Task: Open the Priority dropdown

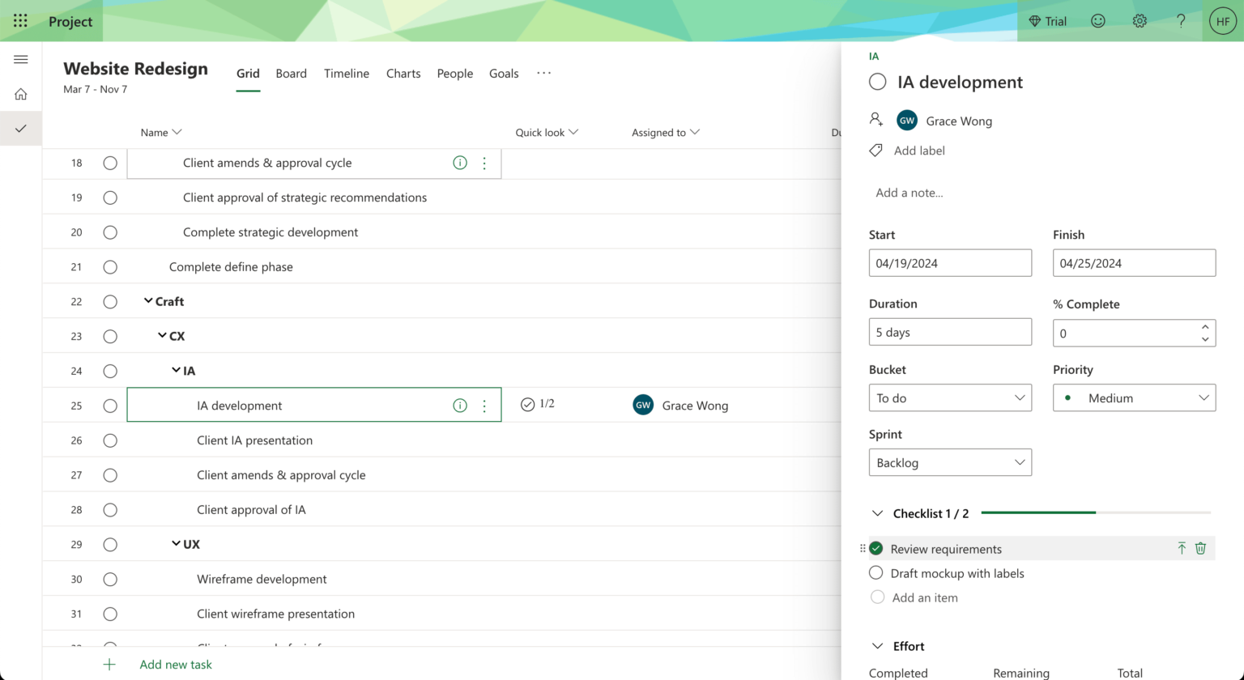Action: [1134, 397]
